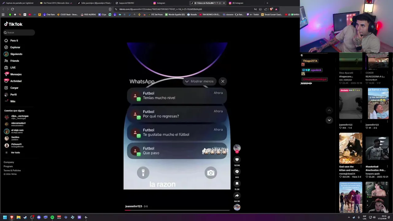
Task: Open followed account Pichonn11
Action: coord(14,145)
